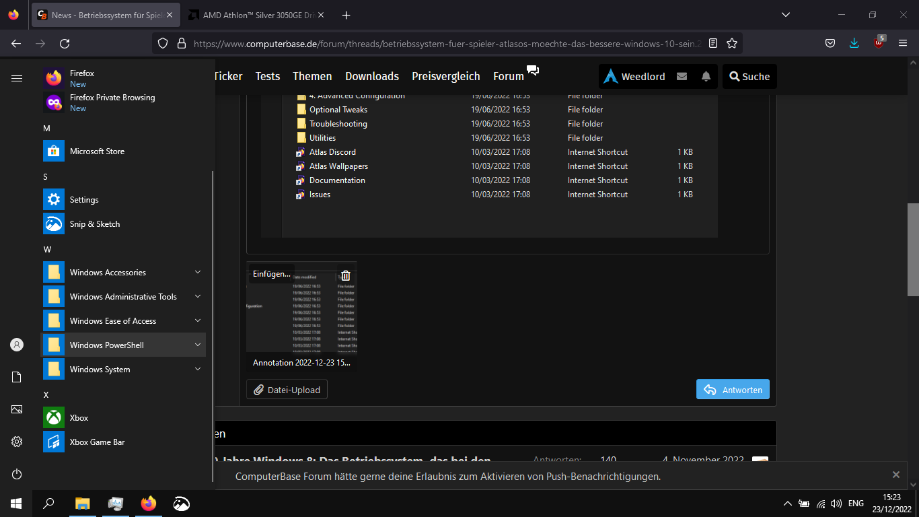The height and width of the screenshot is (517, 919).
Task: Open the Themen menu item
Action: pyautogui.click(x=312, y=77)
